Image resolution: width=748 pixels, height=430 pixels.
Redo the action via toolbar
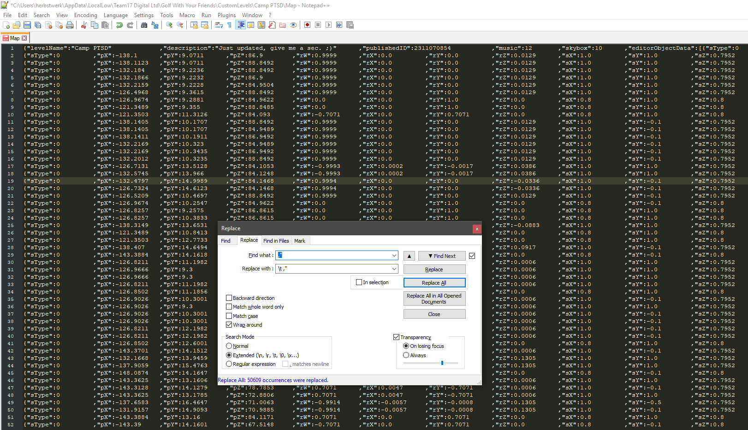[130, 25]
